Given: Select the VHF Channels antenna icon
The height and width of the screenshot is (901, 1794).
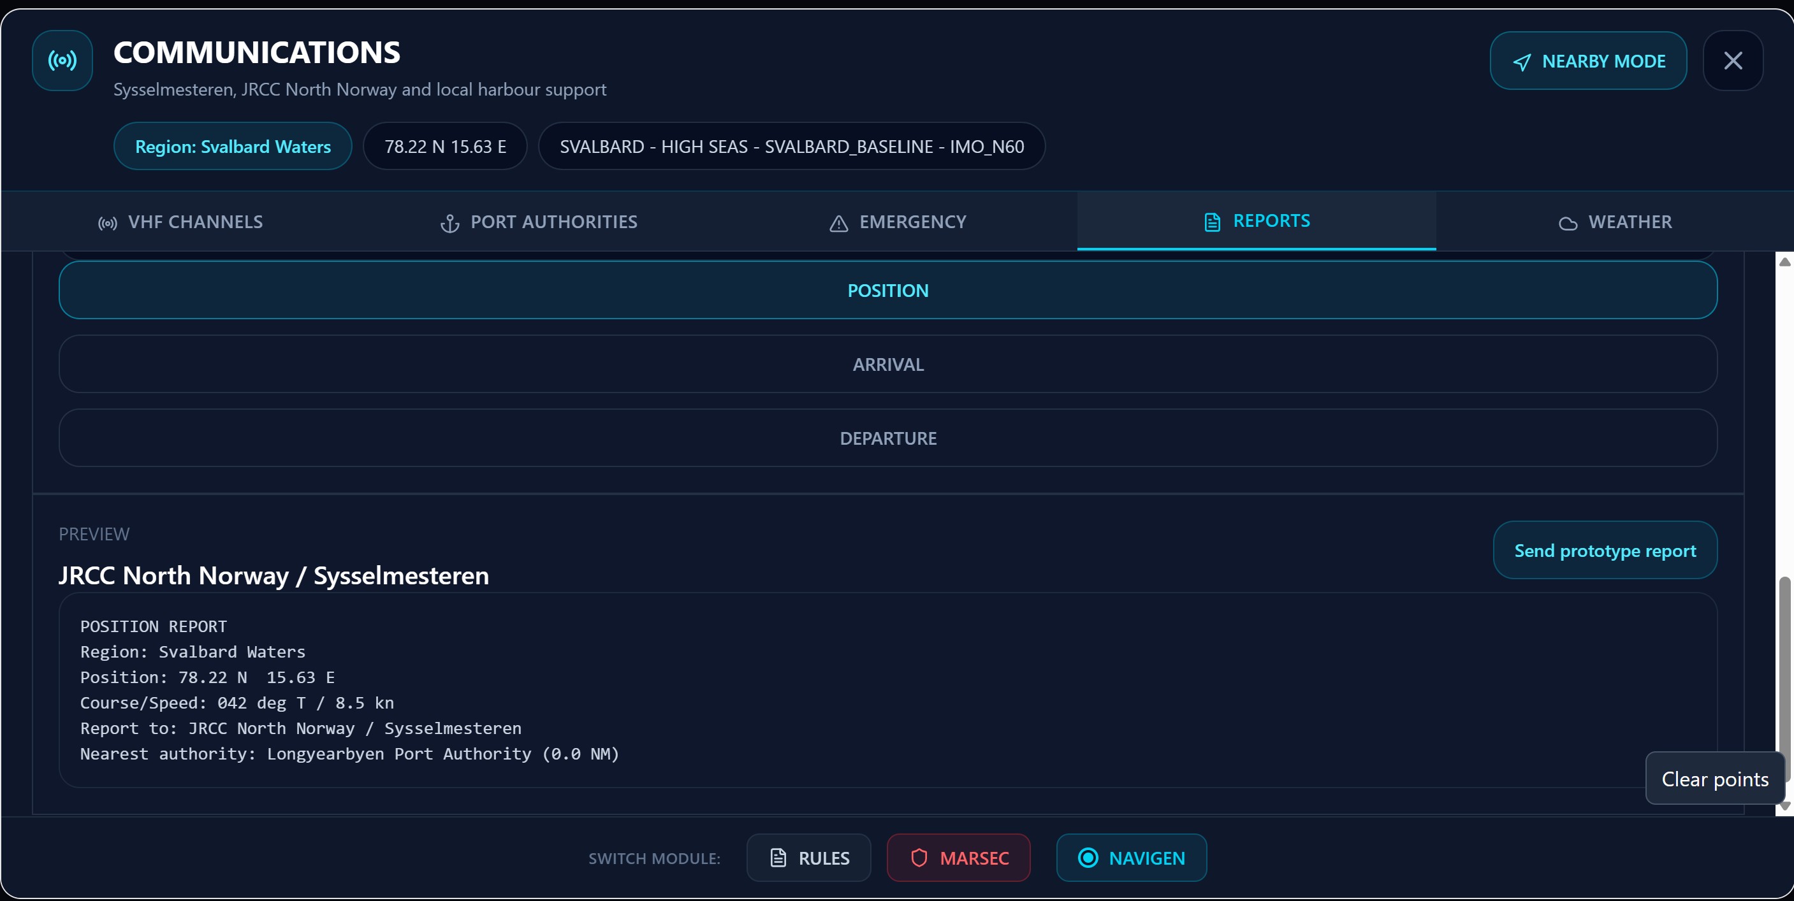Looking at the screenshot, I should pos(108,223).
